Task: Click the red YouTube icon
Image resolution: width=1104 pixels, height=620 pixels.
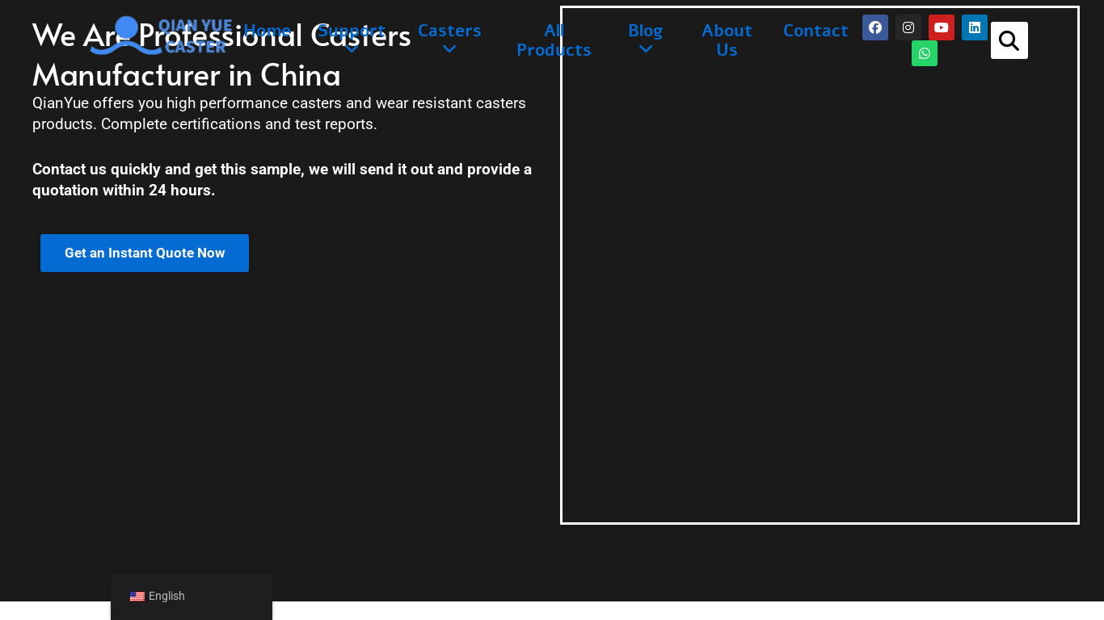Action: click(x=941, y=27)
